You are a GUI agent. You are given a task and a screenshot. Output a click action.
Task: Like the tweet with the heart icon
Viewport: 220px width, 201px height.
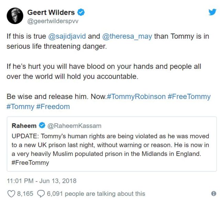click(11, 194)
